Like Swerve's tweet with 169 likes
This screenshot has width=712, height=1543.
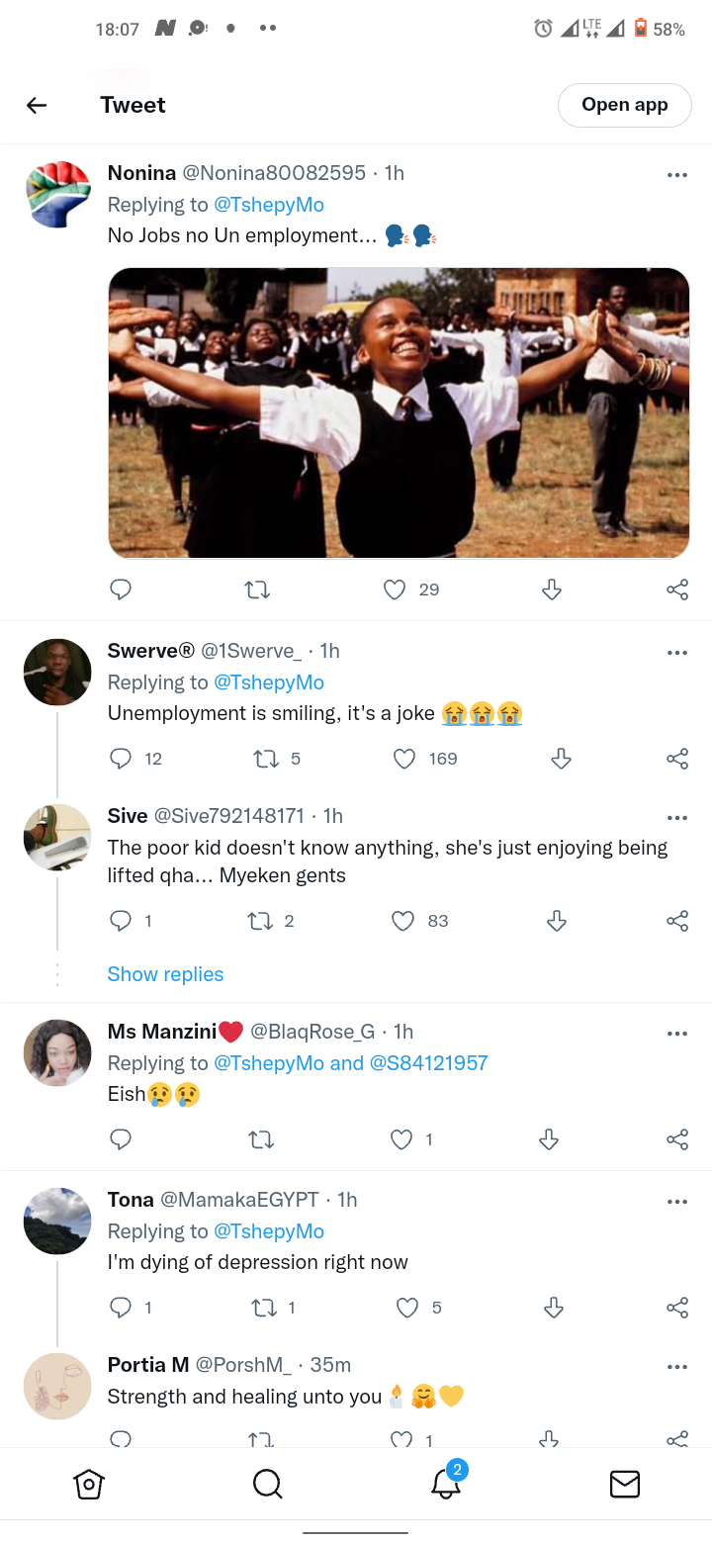(403, 759)
